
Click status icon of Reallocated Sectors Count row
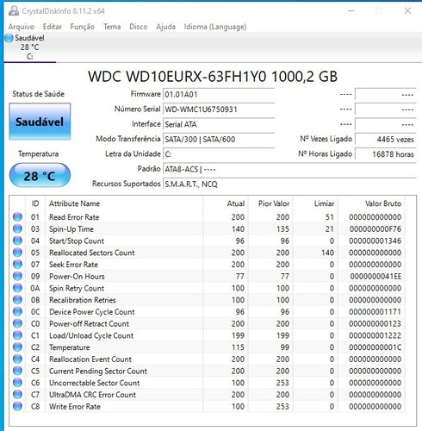(x=17, y=253)
